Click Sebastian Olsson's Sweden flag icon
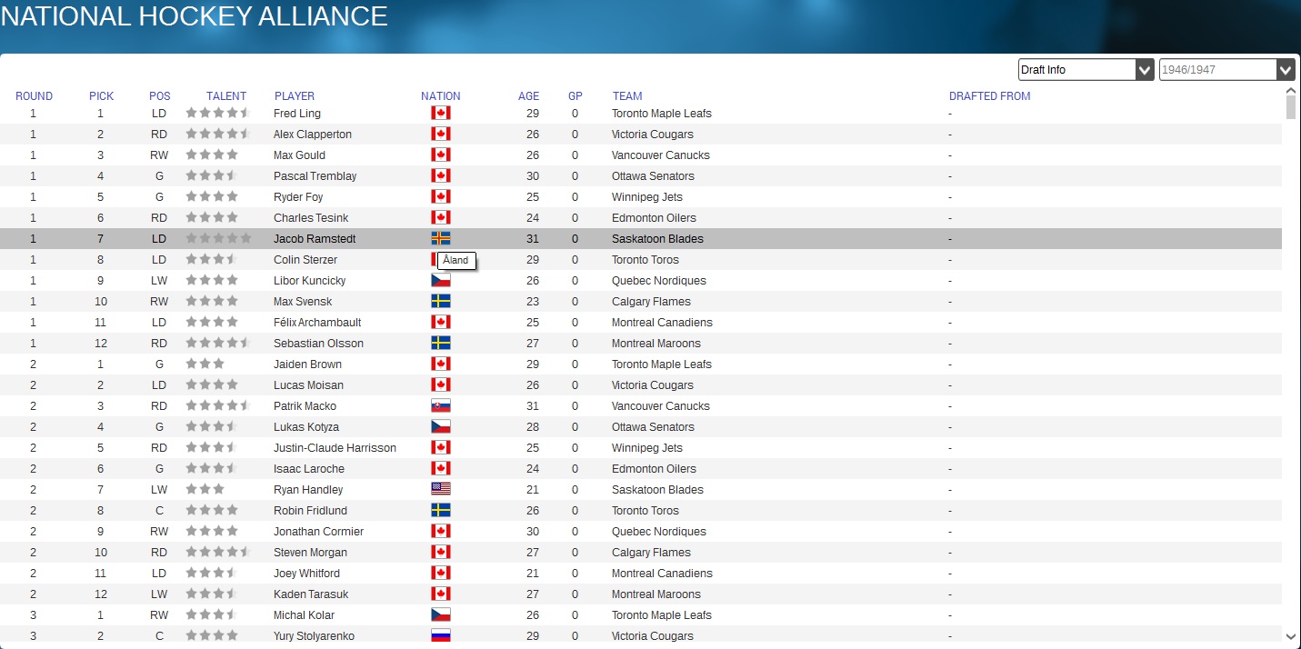Image resolution: width=1301 pixels, height=649 pixels. pyautogui.click(x=441, y=344)
